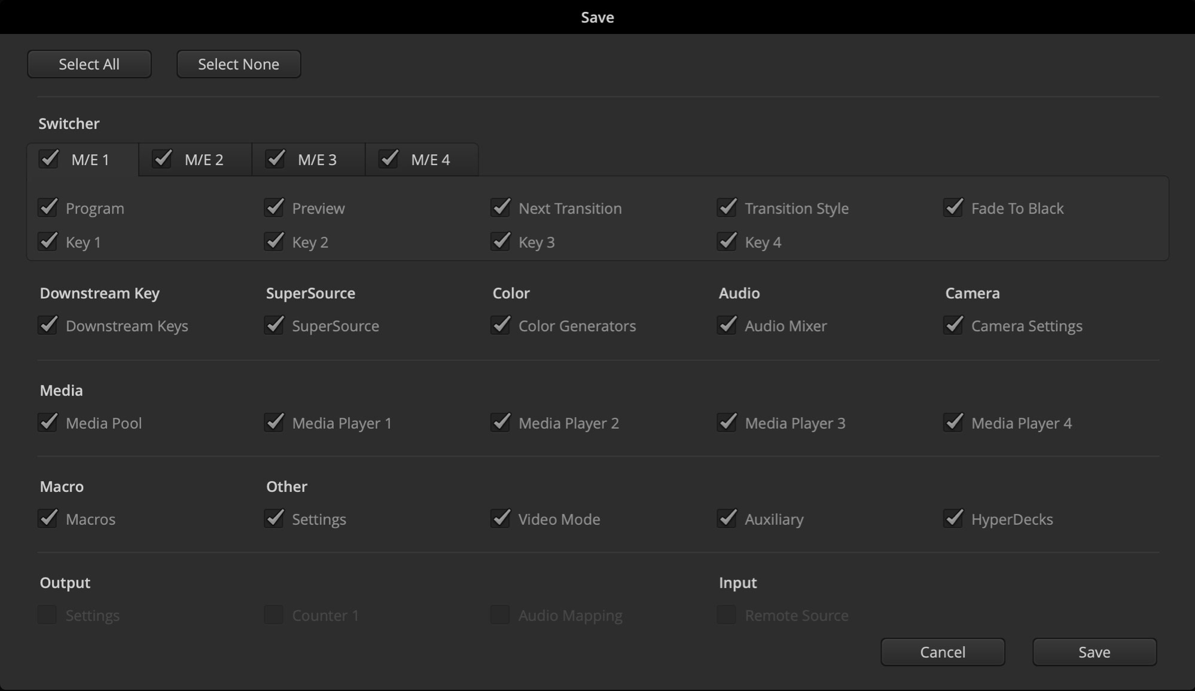The image size is (1195, 691).
Task: Uncheck the Video Mode option
Action: [501, 519]
